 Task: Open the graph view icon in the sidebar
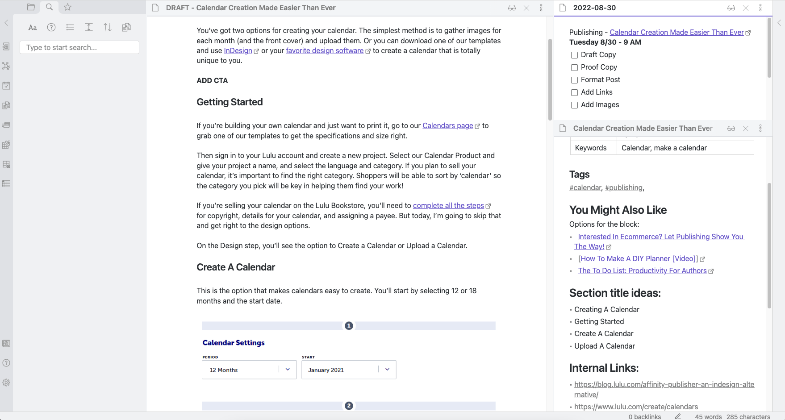6,66
